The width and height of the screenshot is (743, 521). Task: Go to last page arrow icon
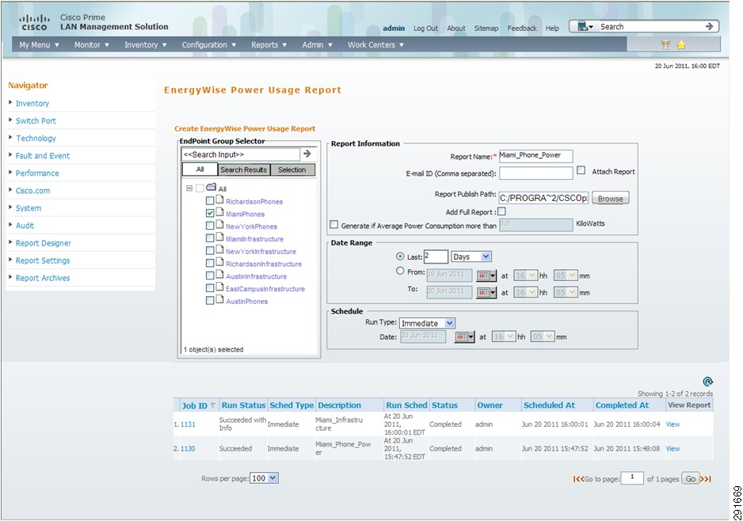tap(706, 479)
